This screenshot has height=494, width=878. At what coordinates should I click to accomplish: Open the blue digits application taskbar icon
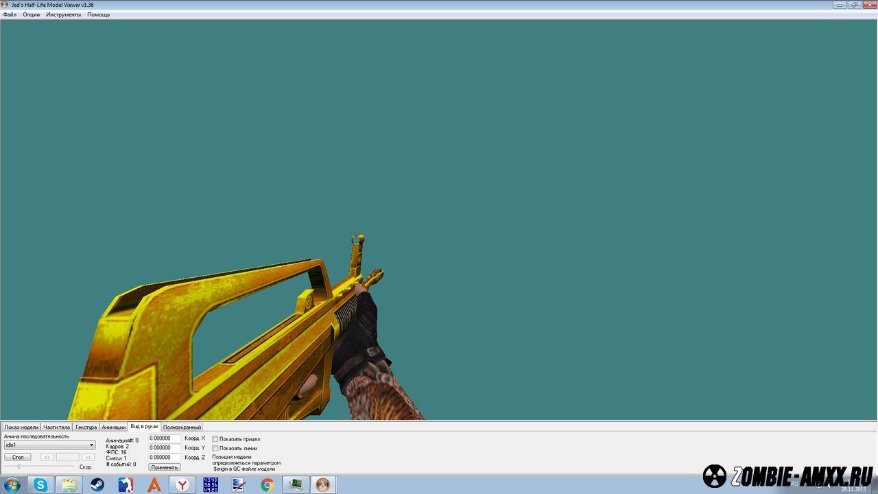click(211, 485)
